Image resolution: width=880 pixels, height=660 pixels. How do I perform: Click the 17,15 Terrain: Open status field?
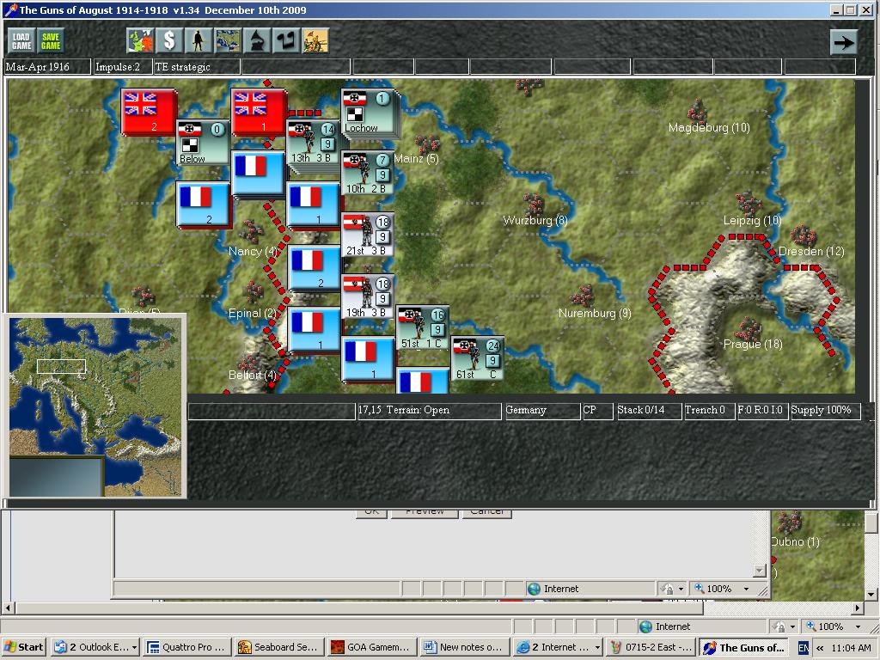[x=430, y=411]
